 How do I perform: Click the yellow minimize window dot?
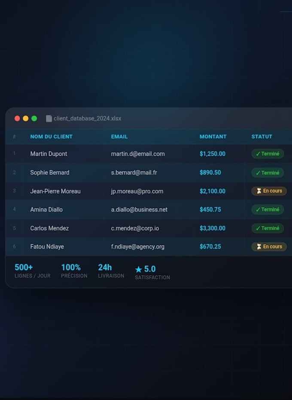click(x=26, y=118)
